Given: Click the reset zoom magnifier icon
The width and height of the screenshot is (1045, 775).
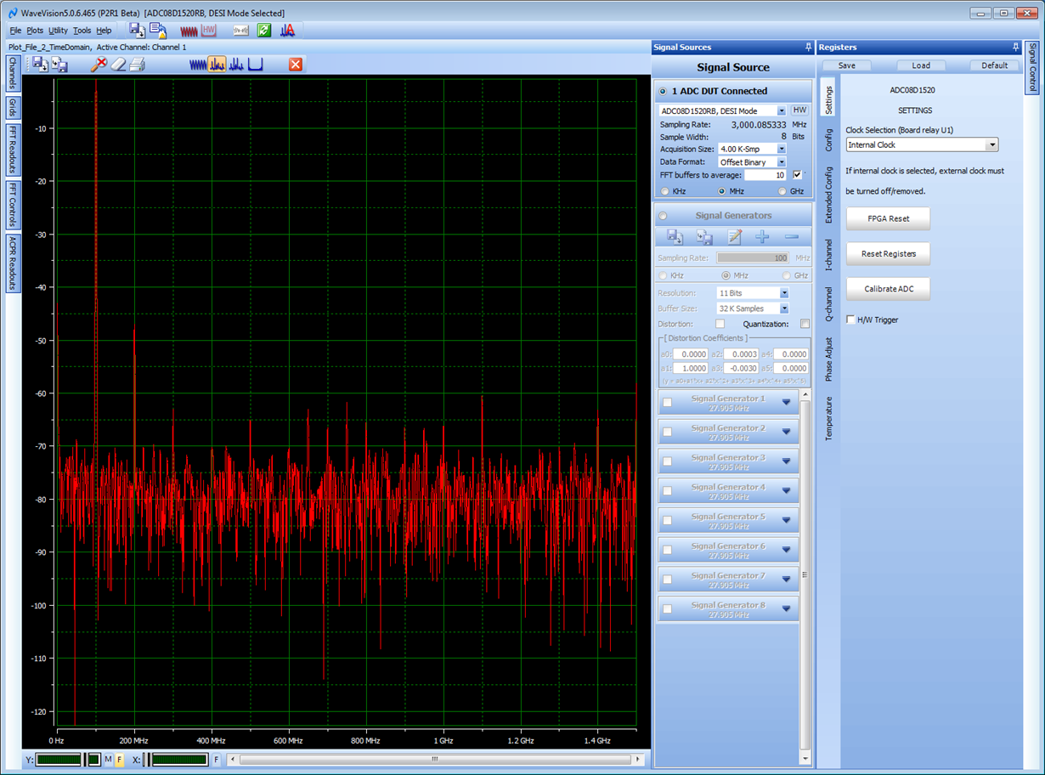Looking at the screenshot, I should pyautogui.click(x=99, y=65).
